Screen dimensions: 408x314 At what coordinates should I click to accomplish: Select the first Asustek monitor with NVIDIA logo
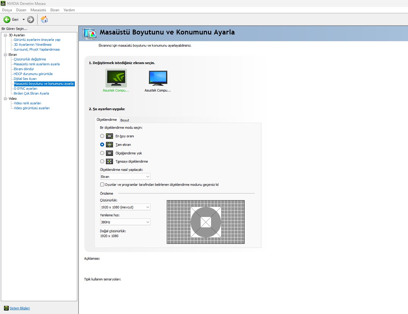116,78
